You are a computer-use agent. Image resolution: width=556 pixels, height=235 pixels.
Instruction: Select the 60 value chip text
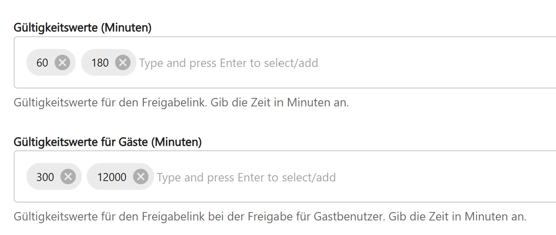(42, 62)
